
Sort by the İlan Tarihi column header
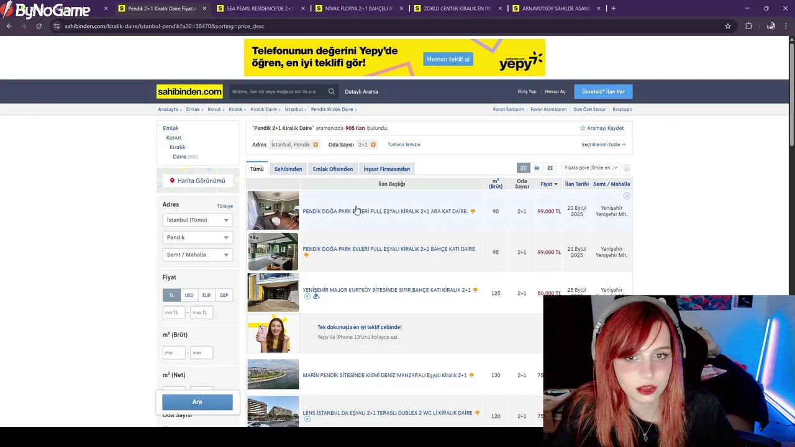point(577,184)
